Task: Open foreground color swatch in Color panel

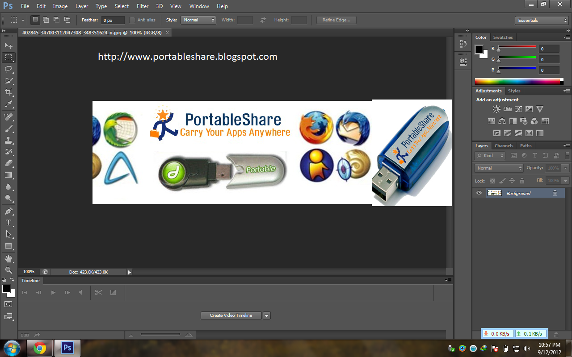Action: pos(479,50)
